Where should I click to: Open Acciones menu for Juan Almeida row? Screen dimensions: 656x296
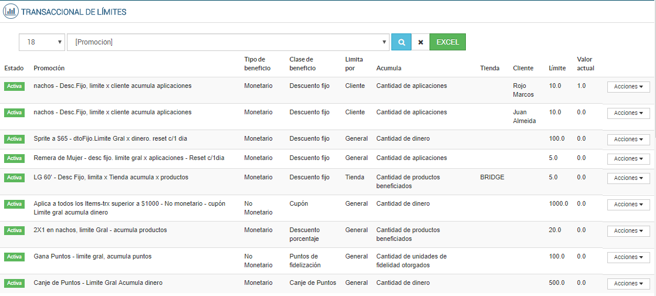[628, 113]
